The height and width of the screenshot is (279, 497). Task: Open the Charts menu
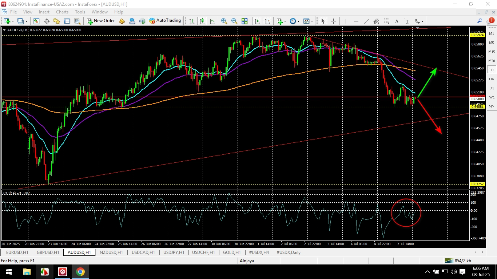tap(62, 12)
